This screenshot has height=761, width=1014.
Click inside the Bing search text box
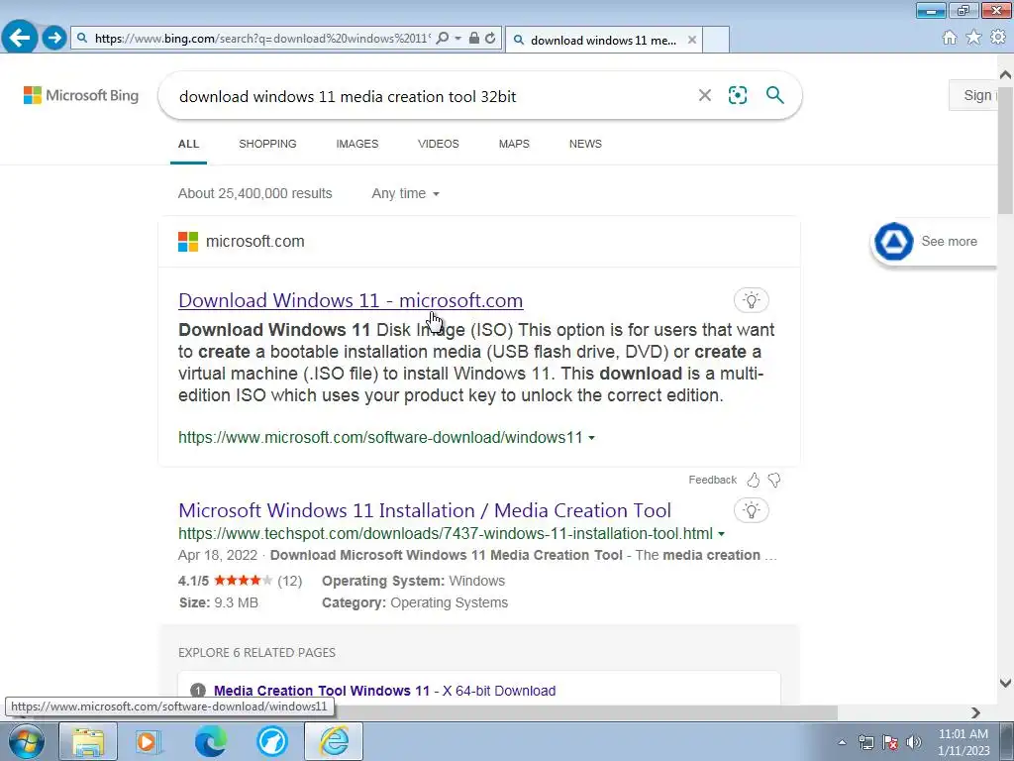(x=427, y=96)
